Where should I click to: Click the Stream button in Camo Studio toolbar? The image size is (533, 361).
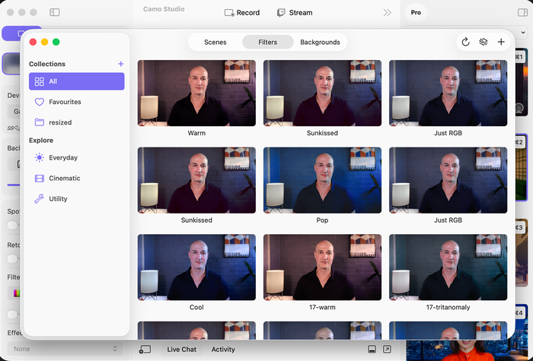[x=295, y=13]
